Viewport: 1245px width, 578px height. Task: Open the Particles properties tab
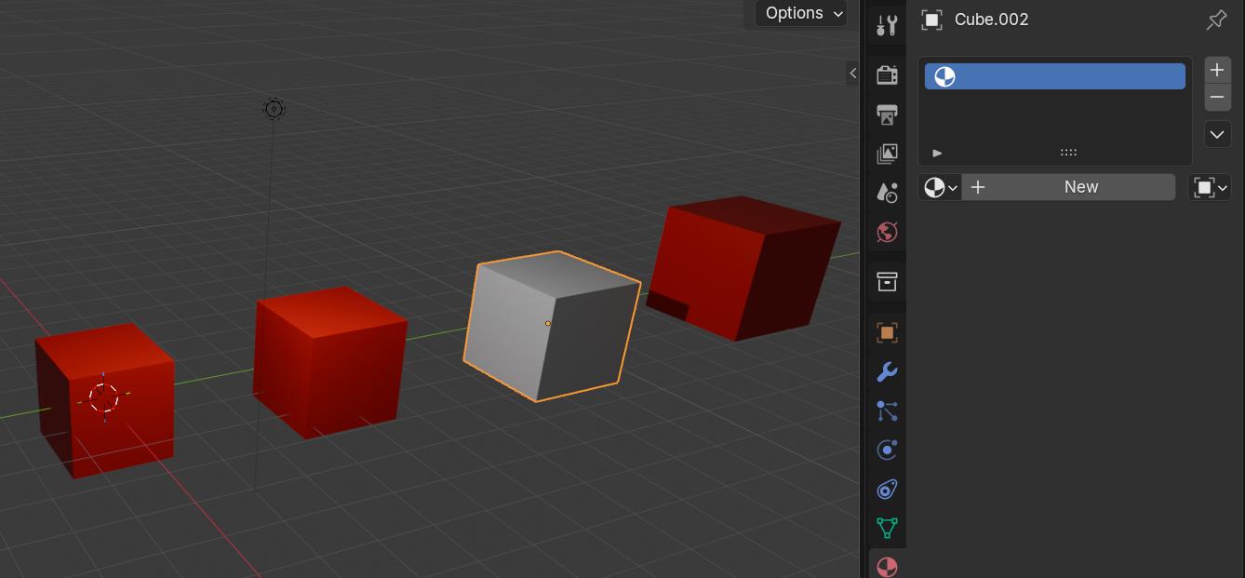887,411
